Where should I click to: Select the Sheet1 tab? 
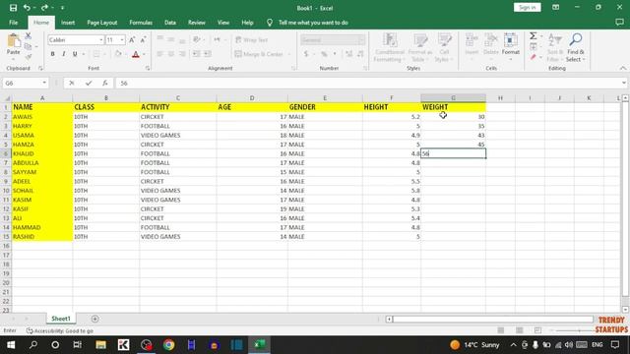tap(61, 319)
